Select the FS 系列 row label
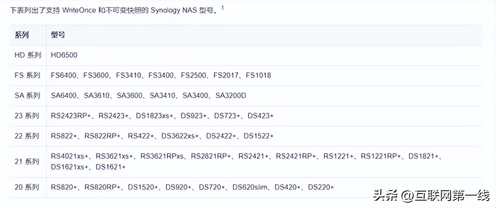This screenshot has height=208, width=496. click(27, 75)
